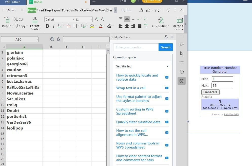Pin the Help Center panel
Viewport: 252px width, 166px height.
(166, 37)
